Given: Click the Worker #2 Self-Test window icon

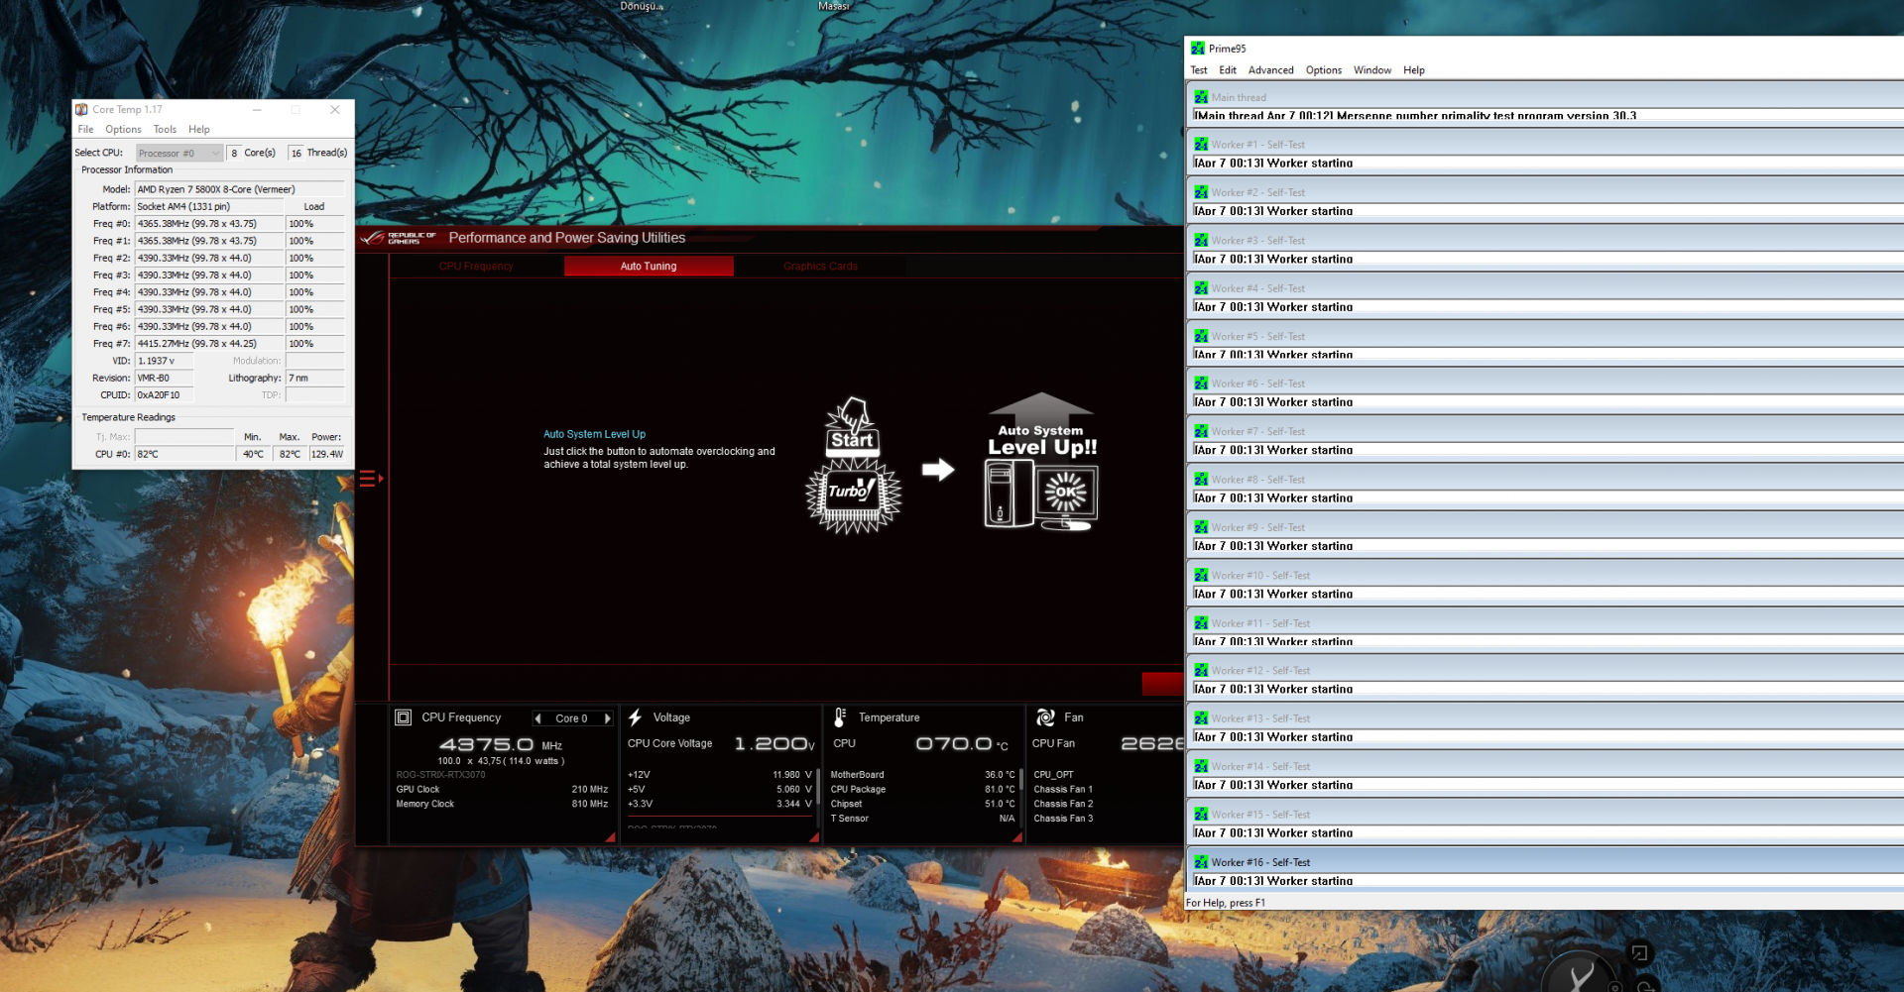Looking at the screenshot, I should point(1201,192).
